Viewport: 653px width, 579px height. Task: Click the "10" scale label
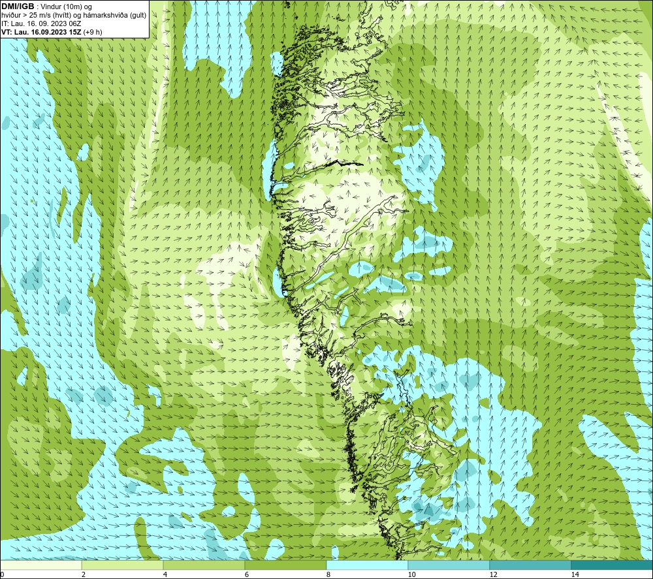[411, 574]
